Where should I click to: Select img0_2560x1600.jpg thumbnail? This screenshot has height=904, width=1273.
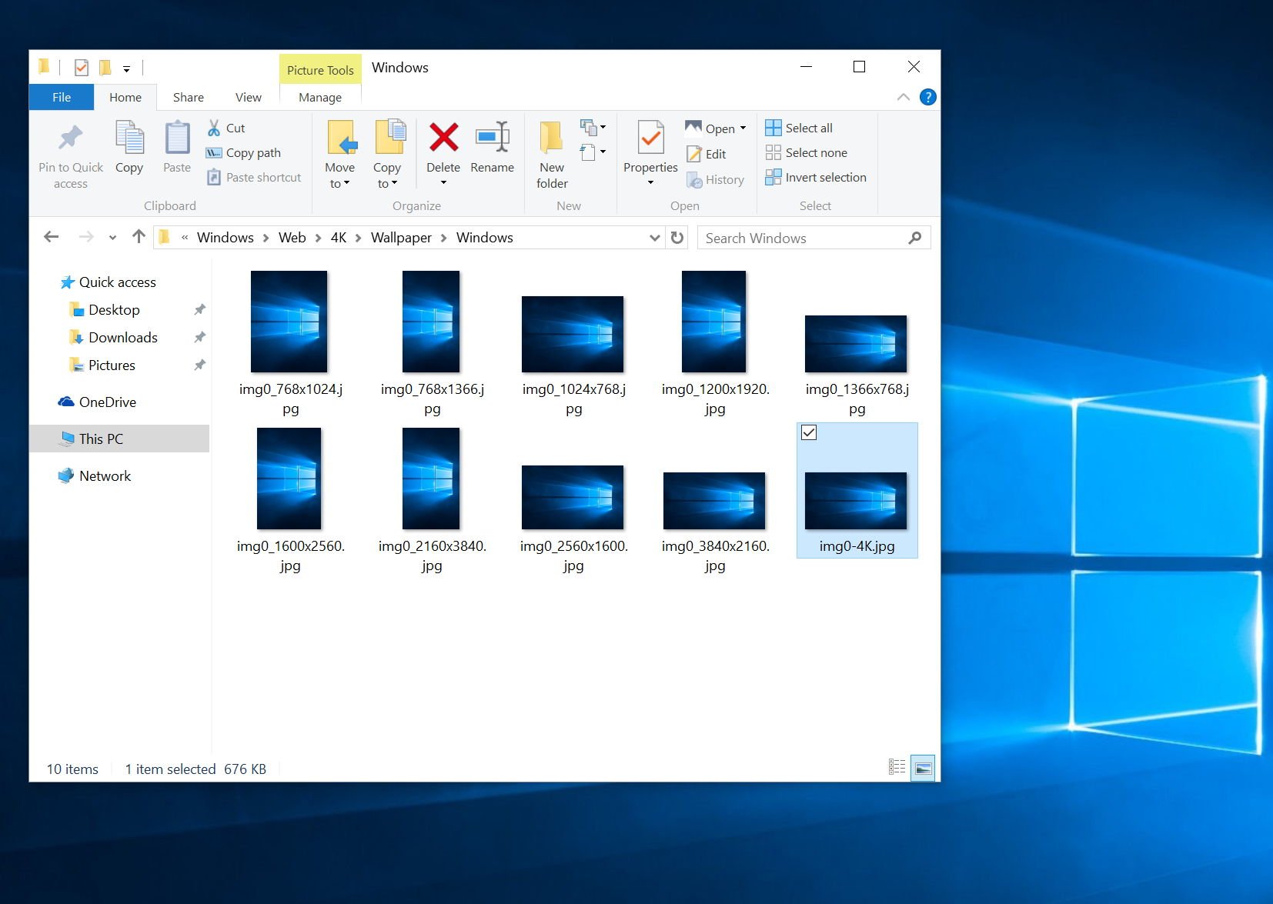coord(573,498)
